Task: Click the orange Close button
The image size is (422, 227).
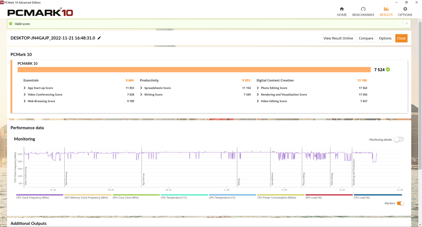Action: click(x=401, y=38)
